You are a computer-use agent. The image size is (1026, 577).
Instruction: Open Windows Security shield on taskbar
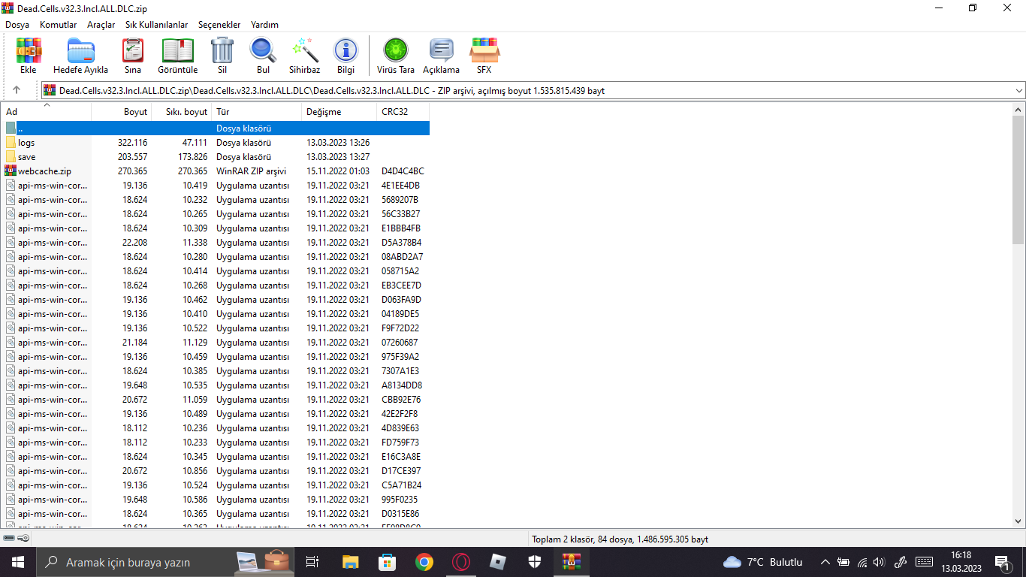(535, 562)
